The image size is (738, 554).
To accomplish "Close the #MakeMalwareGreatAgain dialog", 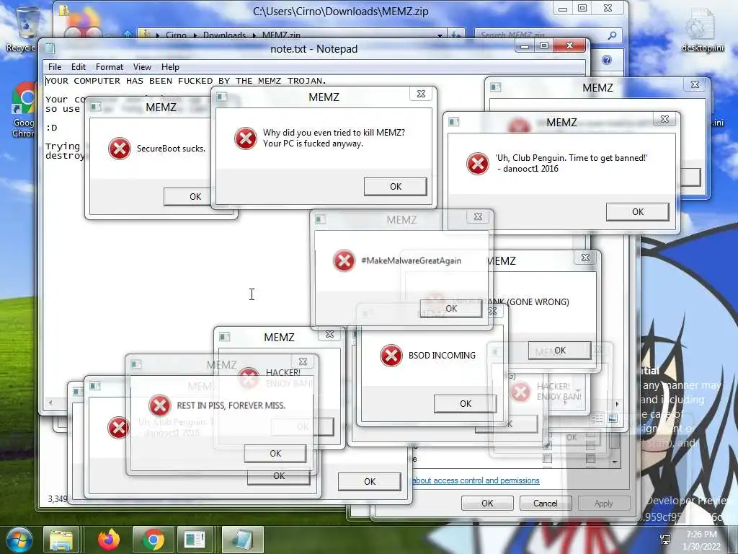I will pos(478,216).
